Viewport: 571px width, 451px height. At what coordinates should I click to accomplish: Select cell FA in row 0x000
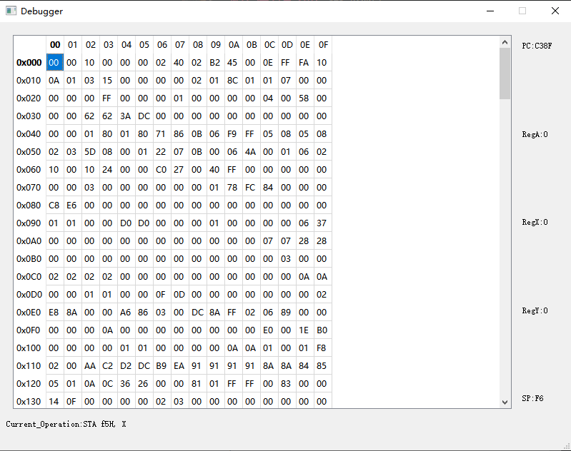tap(305, 63)
